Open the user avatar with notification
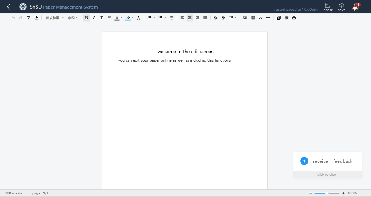The width and height of the screenshot is (371, 197). tap(356, 7)
